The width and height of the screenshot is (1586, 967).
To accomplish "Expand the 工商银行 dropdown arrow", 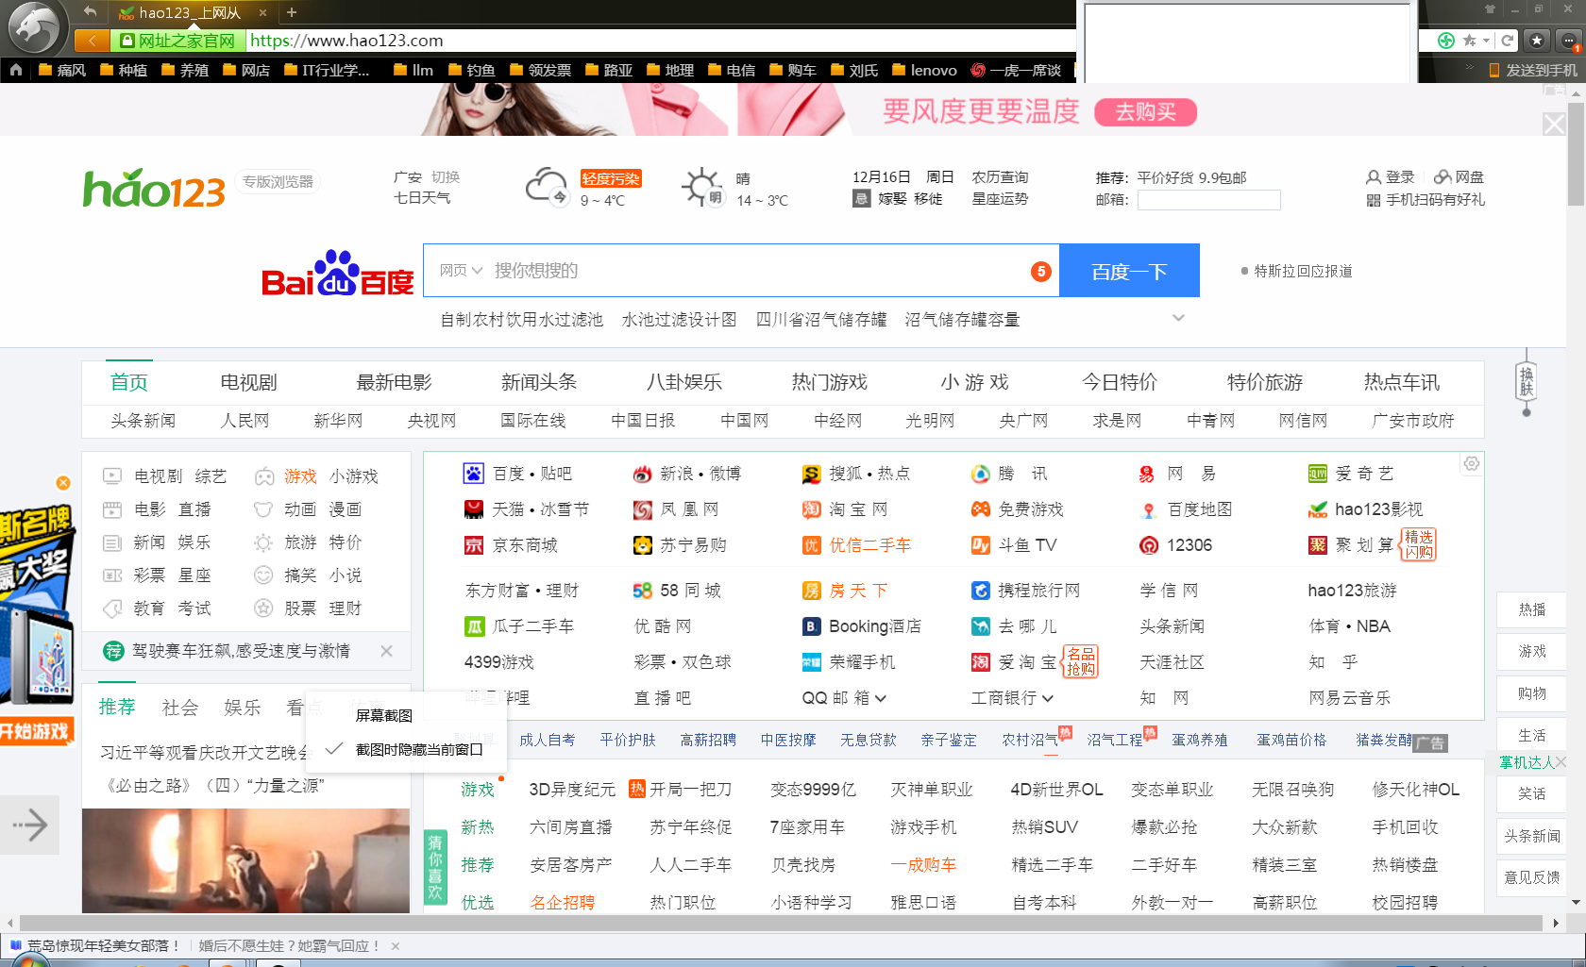I will click(x=1048, y=698).
